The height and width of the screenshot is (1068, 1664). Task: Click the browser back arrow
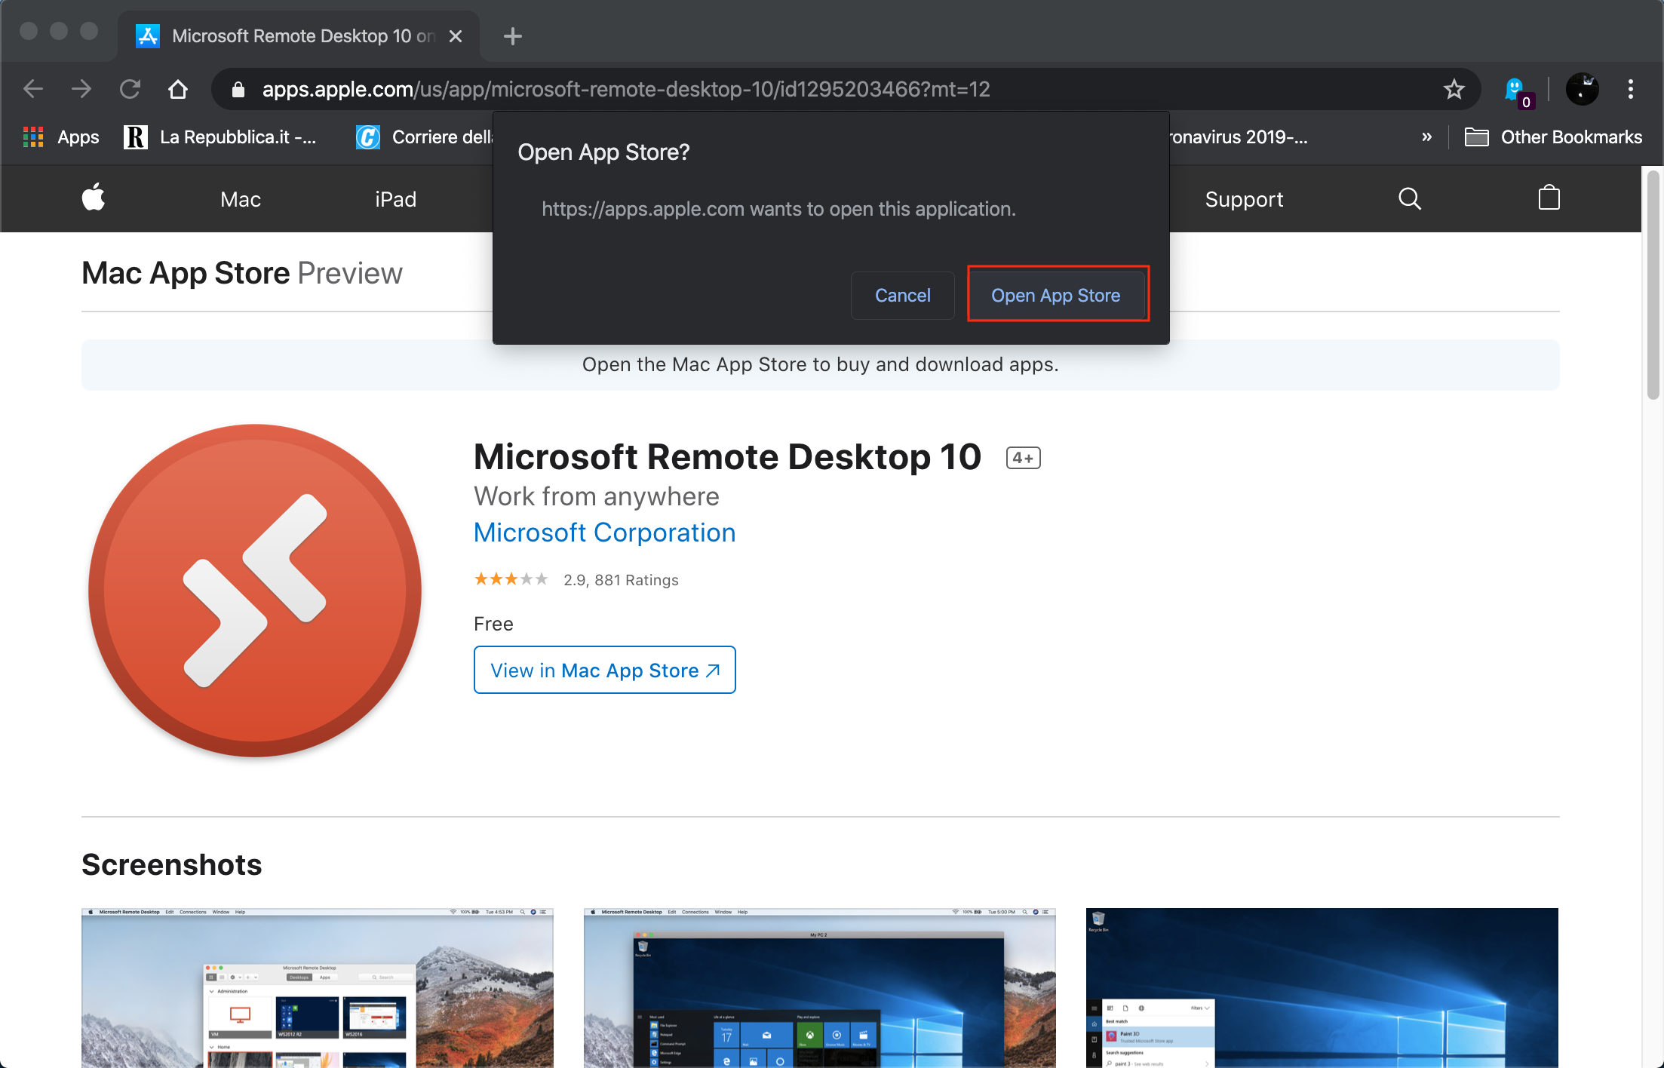pyautogui.click(x=33, y=89)
